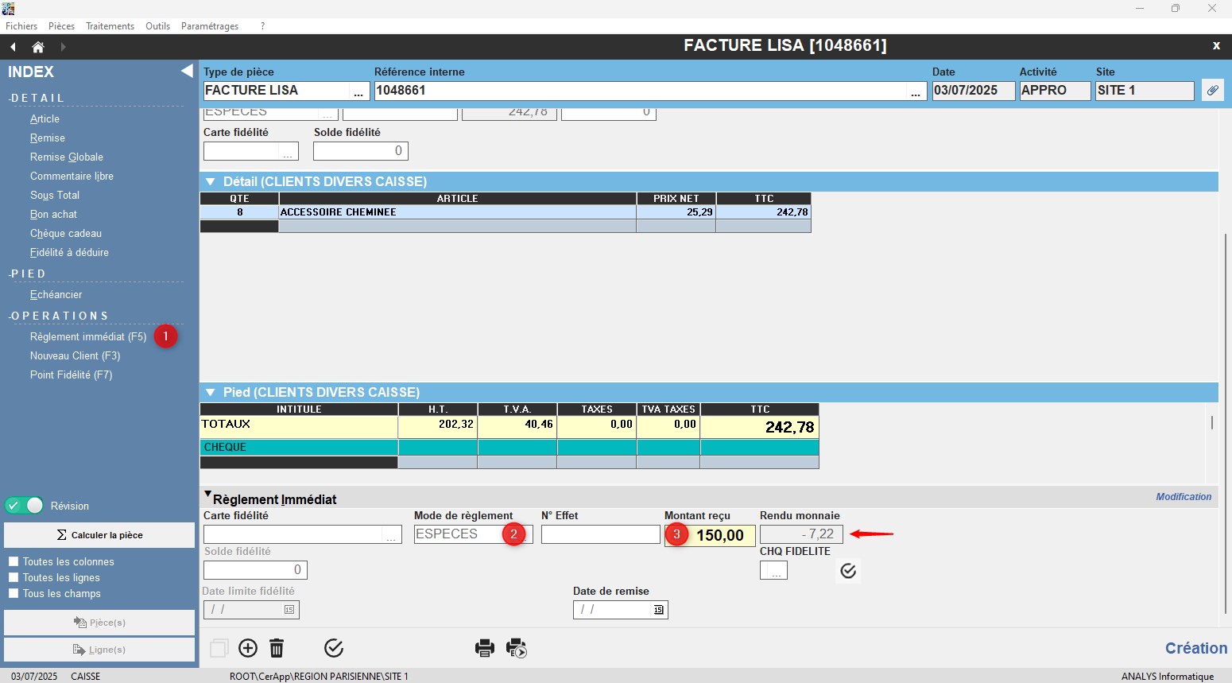Click the home icon in navigation bar

point(37,47)
